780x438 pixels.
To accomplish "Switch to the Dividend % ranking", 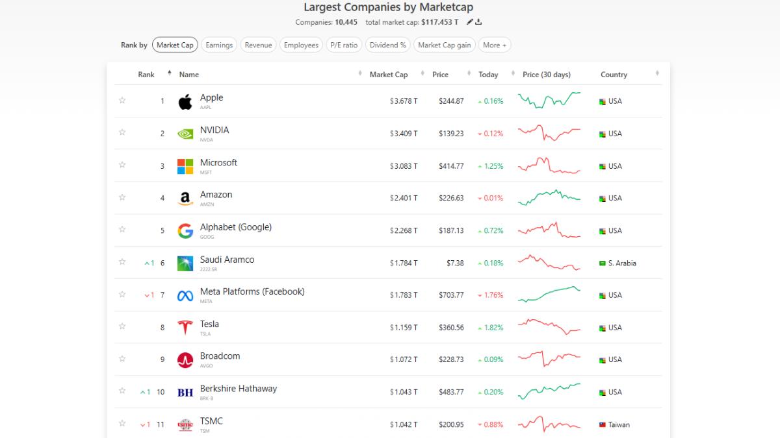I will (387, 45).
